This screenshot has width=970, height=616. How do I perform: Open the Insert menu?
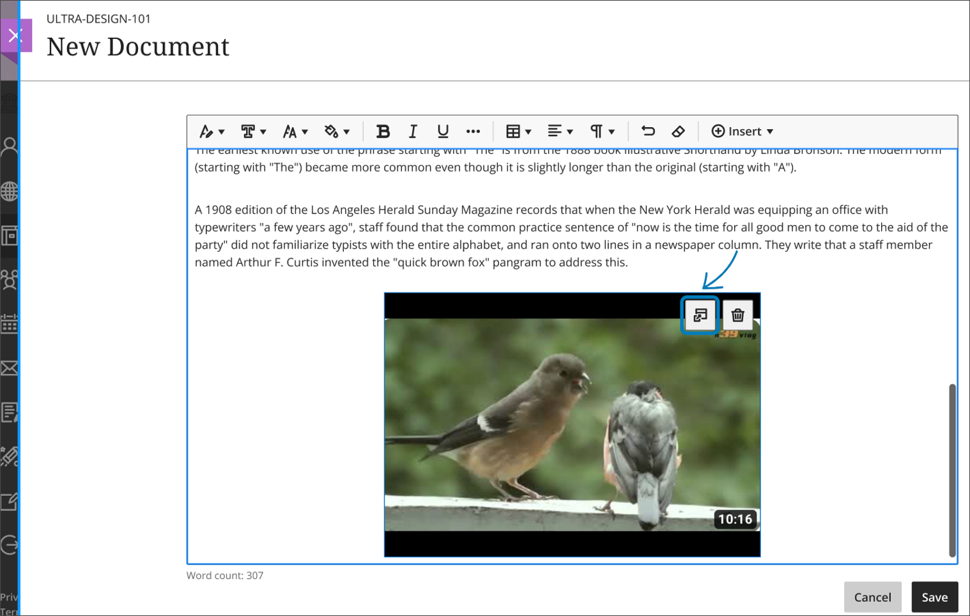click(x=743, y=132)
